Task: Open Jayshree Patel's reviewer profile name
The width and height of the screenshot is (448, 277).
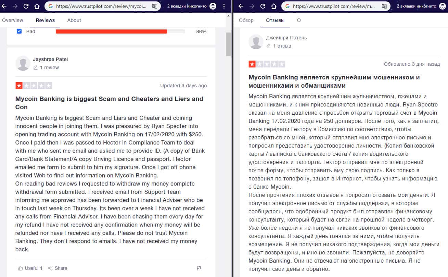Action: click(50, 59)
